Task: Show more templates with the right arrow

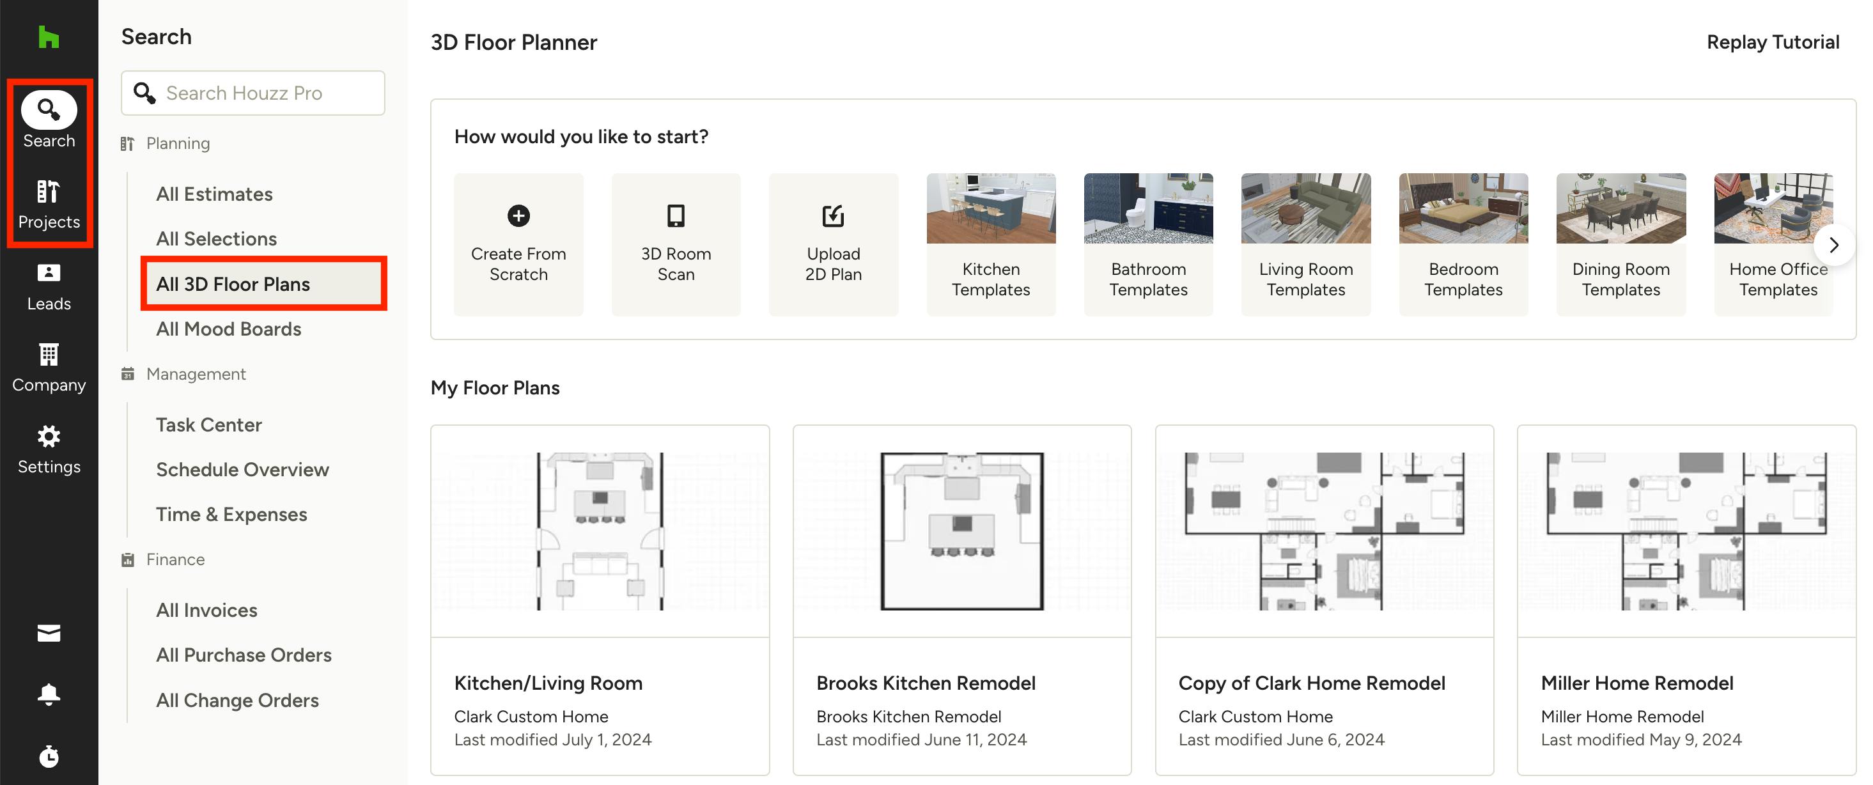Action: click(x=1834, y=245)
